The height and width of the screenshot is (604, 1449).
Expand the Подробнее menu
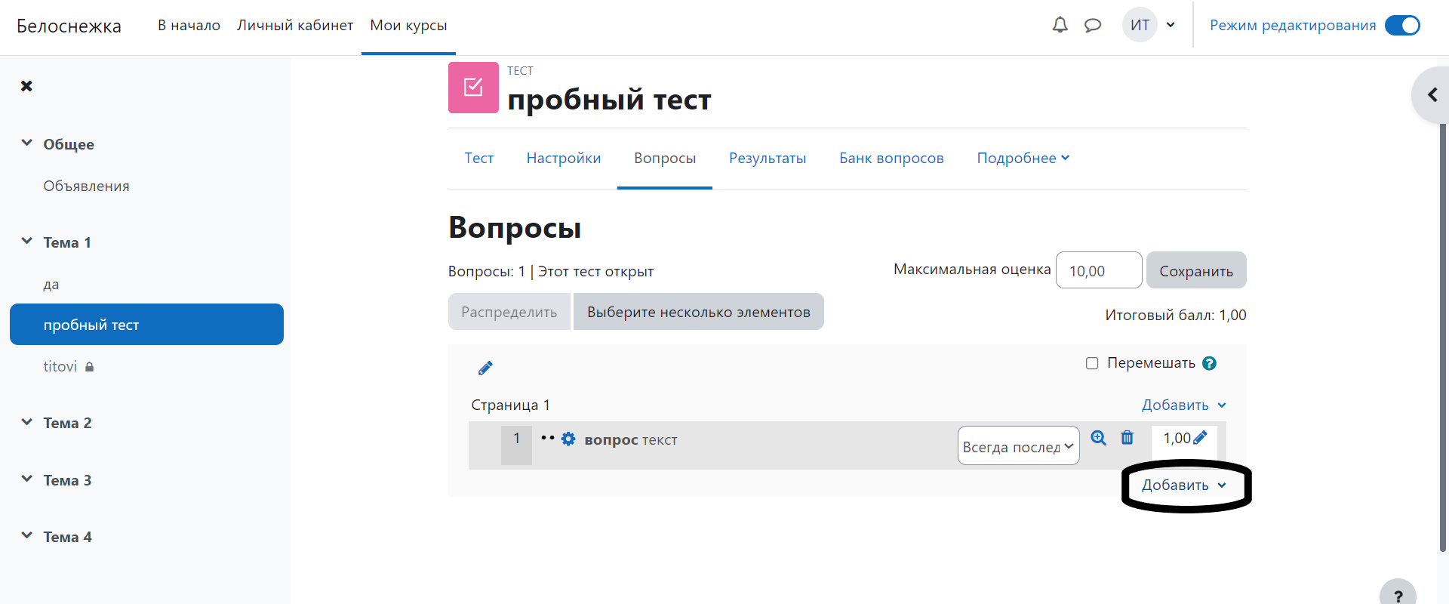point(1023,158)
